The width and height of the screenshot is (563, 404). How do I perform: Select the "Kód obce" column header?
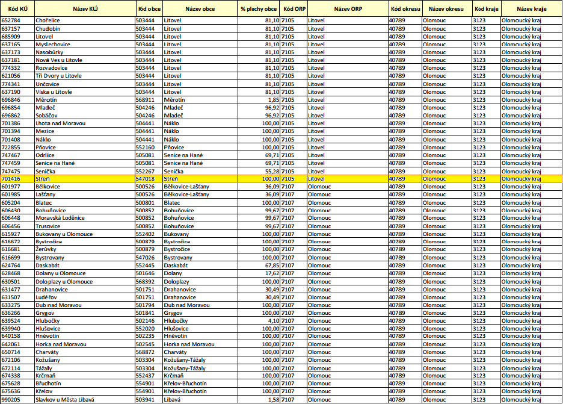point(149,9)
